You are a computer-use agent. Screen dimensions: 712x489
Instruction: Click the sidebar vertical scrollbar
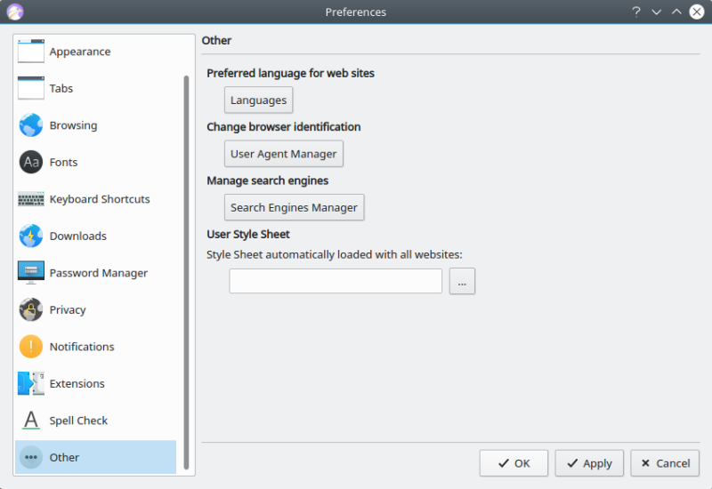pyautogui.click(x=186, y=267)
